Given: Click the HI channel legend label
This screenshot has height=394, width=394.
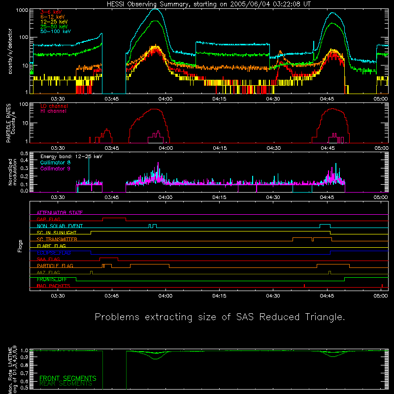Looking at the screenshot, I should (x=53, y=111).
